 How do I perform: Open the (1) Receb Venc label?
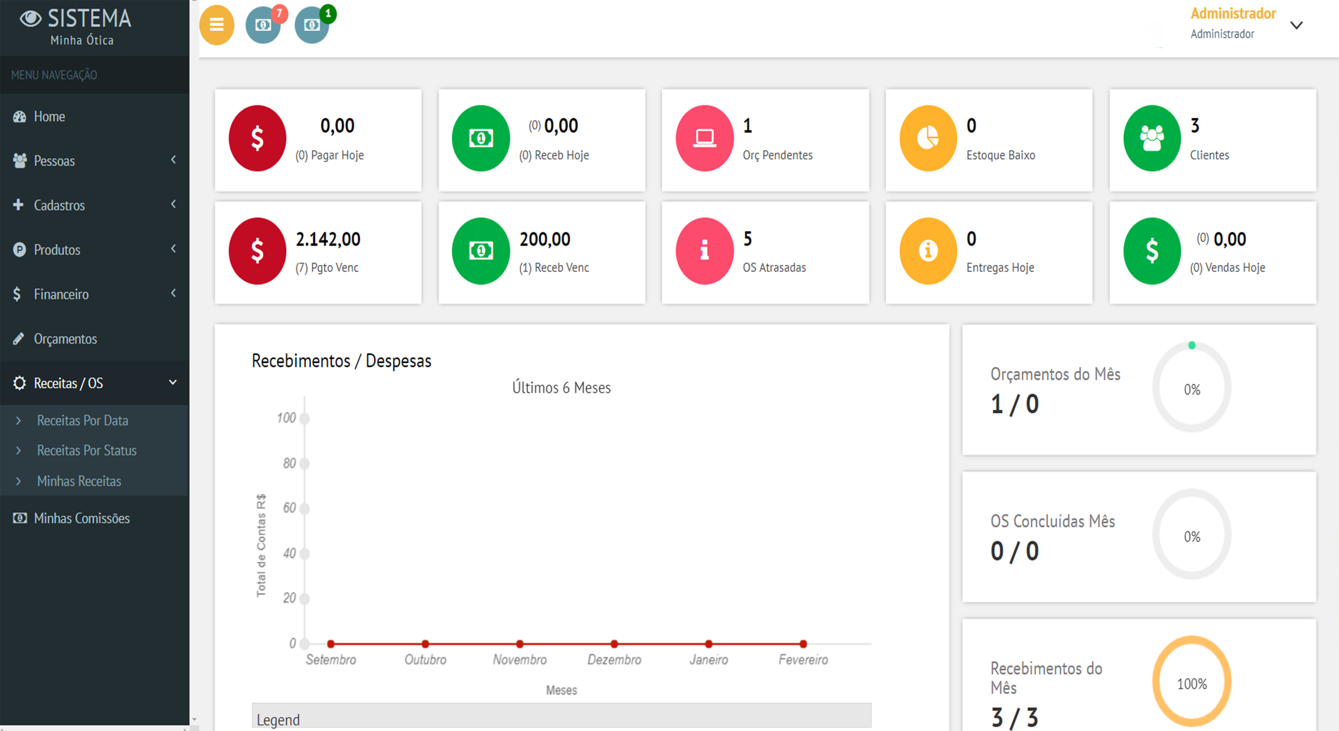(x=554, y=268)
